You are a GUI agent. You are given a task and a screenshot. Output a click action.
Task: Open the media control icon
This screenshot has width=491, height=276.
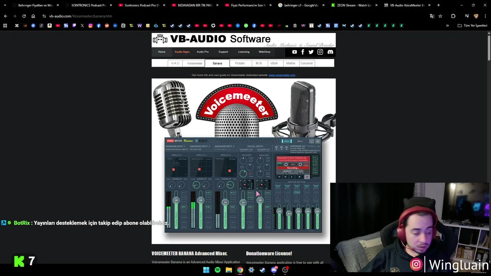click(x=467, y=16)
